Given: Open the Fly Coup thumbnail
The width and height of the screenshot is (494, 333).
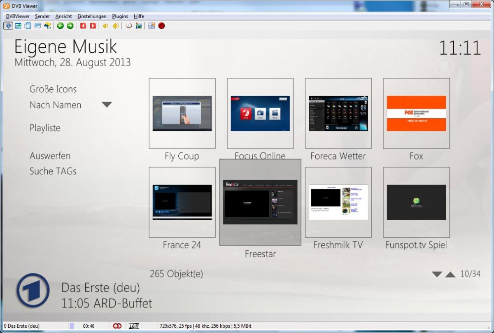Looking at the screenshot, I should 182,113.
